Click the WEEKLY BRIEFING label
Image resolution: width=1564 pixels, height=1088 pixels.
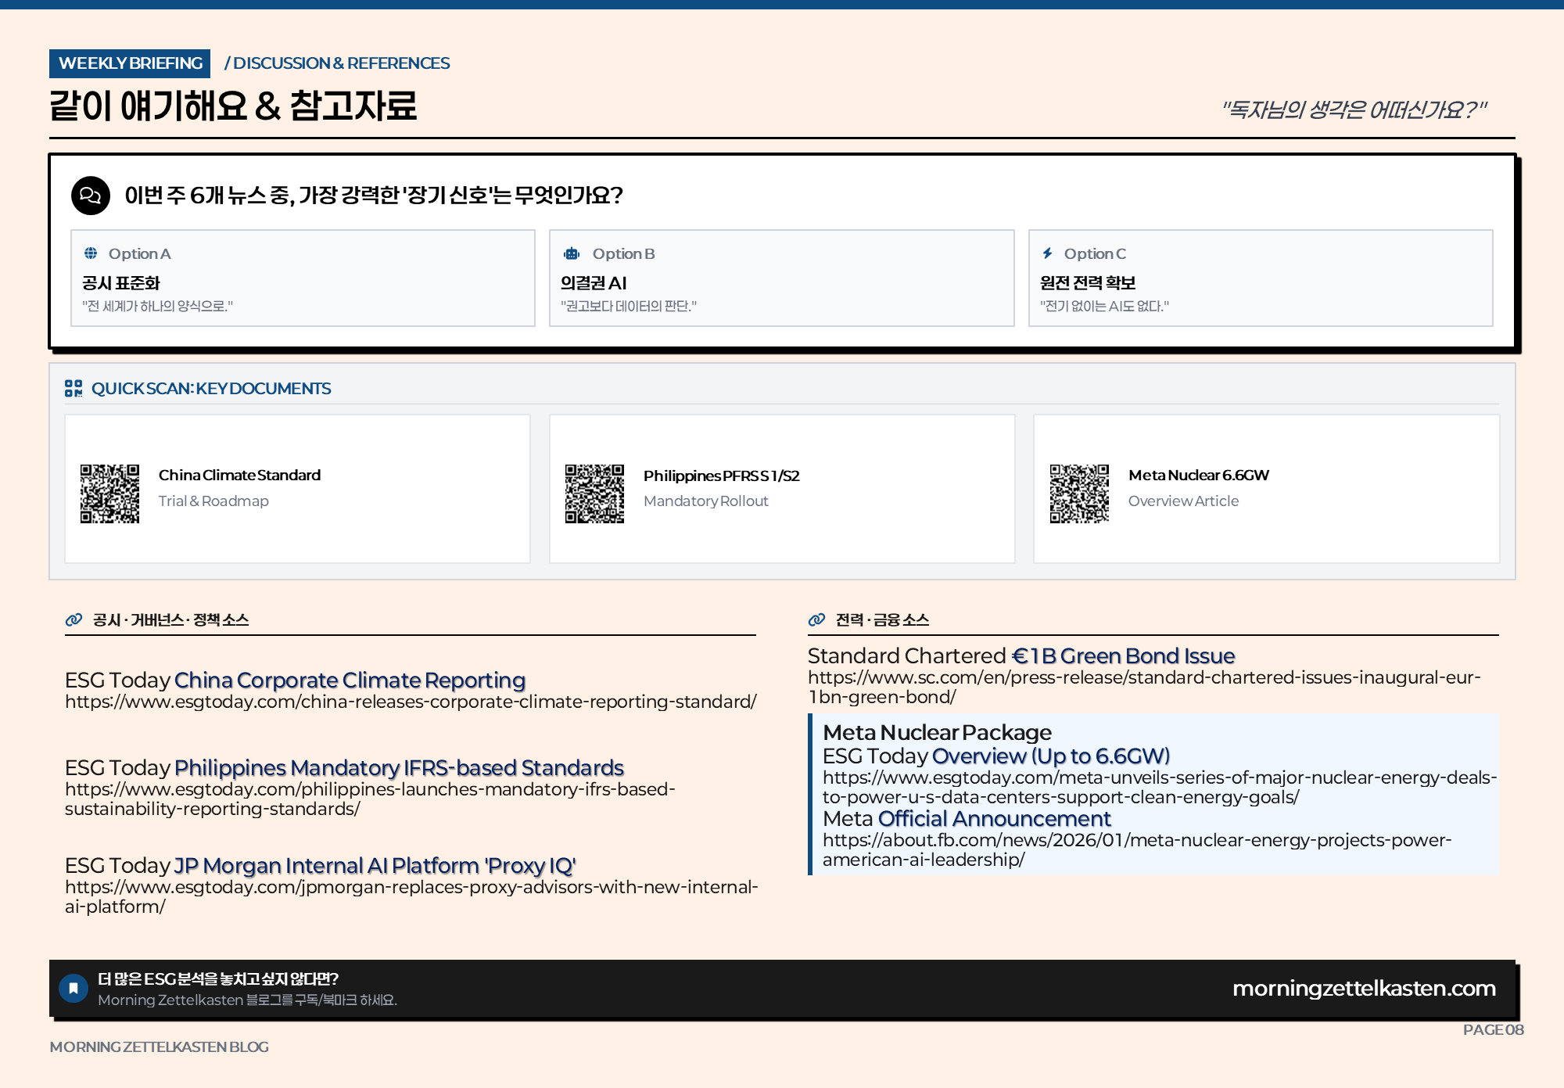(130, 63)
